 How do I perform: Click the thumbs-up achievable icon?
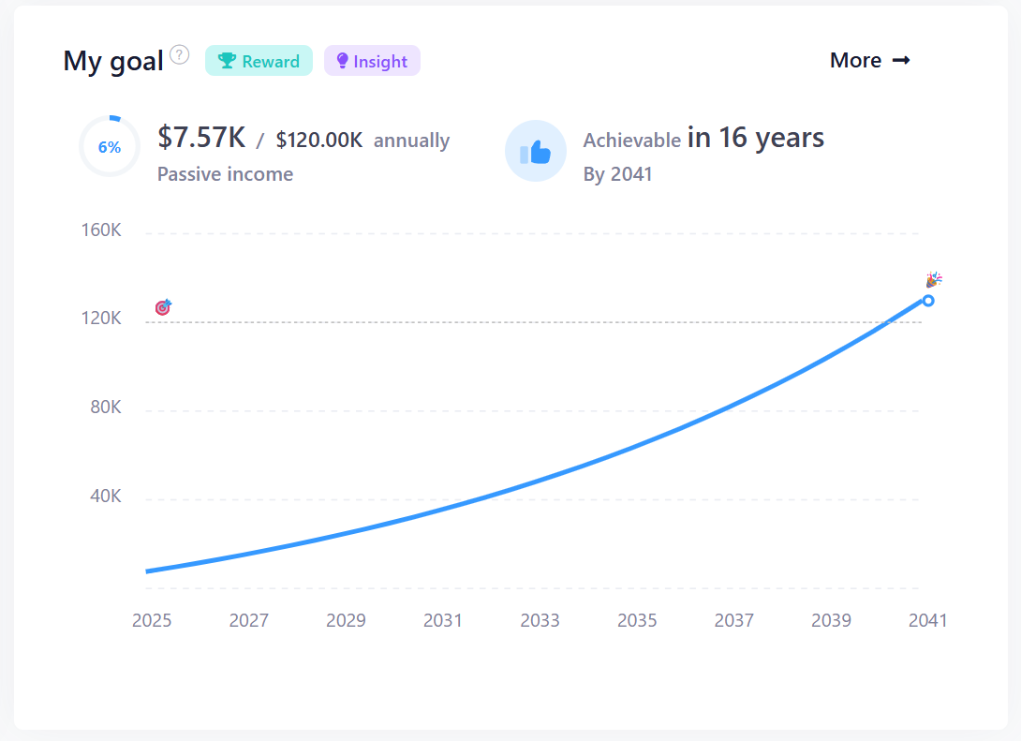[x=536, y=151]
